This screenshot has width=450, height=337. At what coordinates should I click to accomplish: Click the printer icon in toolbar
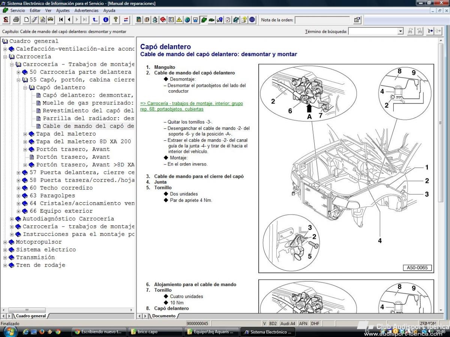coord(16,20)
